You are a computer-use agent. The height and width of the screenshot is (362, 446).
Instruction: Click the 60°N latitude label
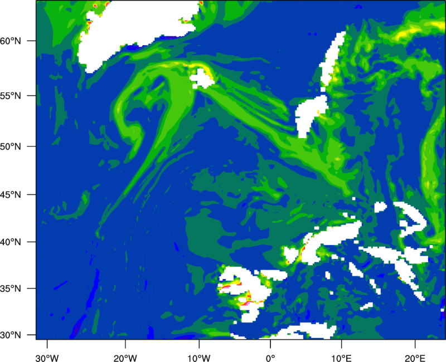pos(11,41)
